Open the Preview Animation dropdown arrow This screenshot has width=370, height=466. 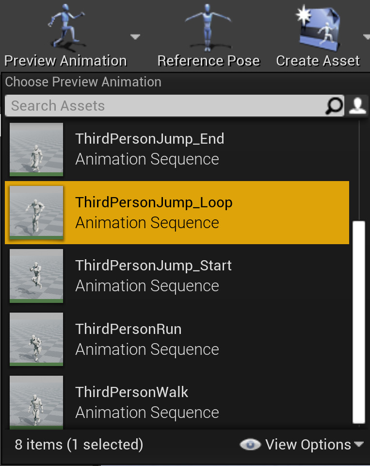click(x=135, y=36)
